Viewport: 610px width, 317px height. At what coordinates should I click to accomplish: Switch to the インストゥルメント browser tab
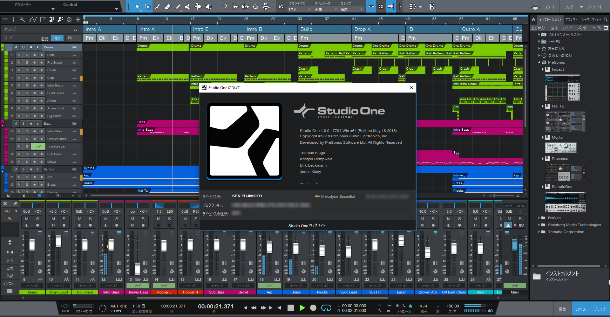pos(550,20)
